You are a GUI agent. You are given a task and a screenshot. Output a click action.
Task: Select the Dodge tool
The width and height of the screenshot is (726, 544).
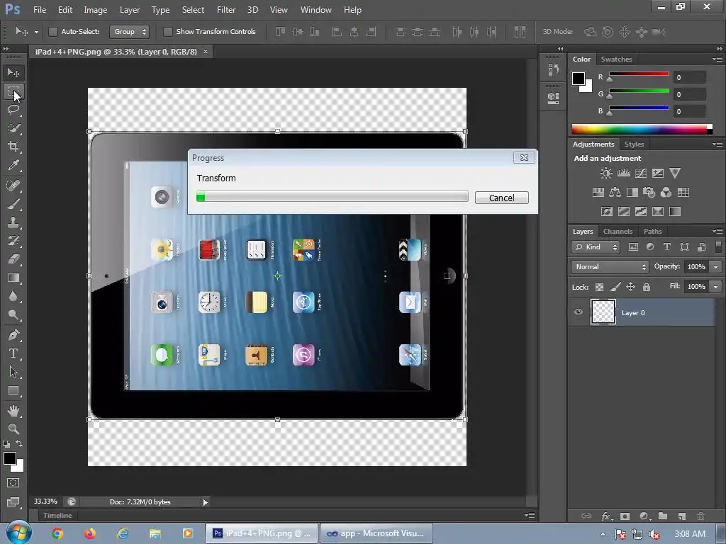13,315
